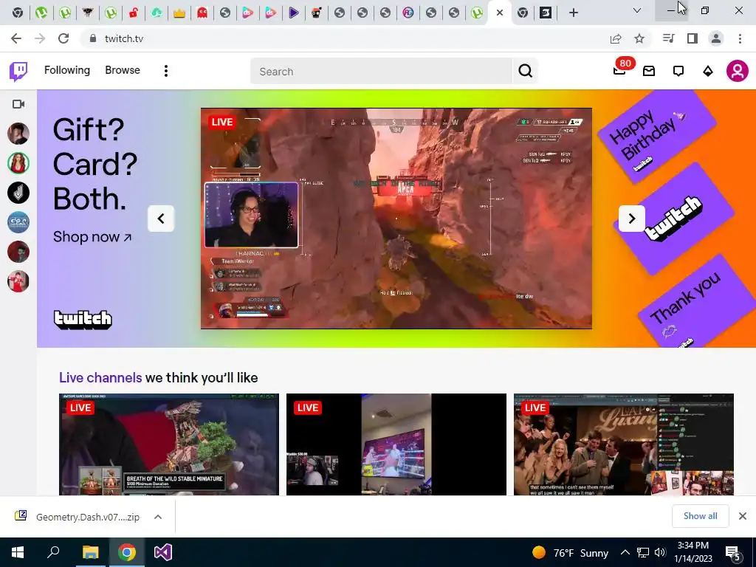The height and width of the screenshot is (567, 756).
Task: Open the Browse page
Action: pos(123,70)
